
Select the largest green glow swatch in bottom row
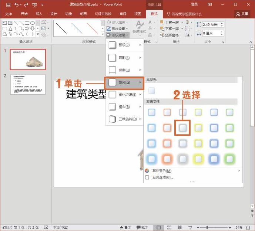[x=229, y=159]
